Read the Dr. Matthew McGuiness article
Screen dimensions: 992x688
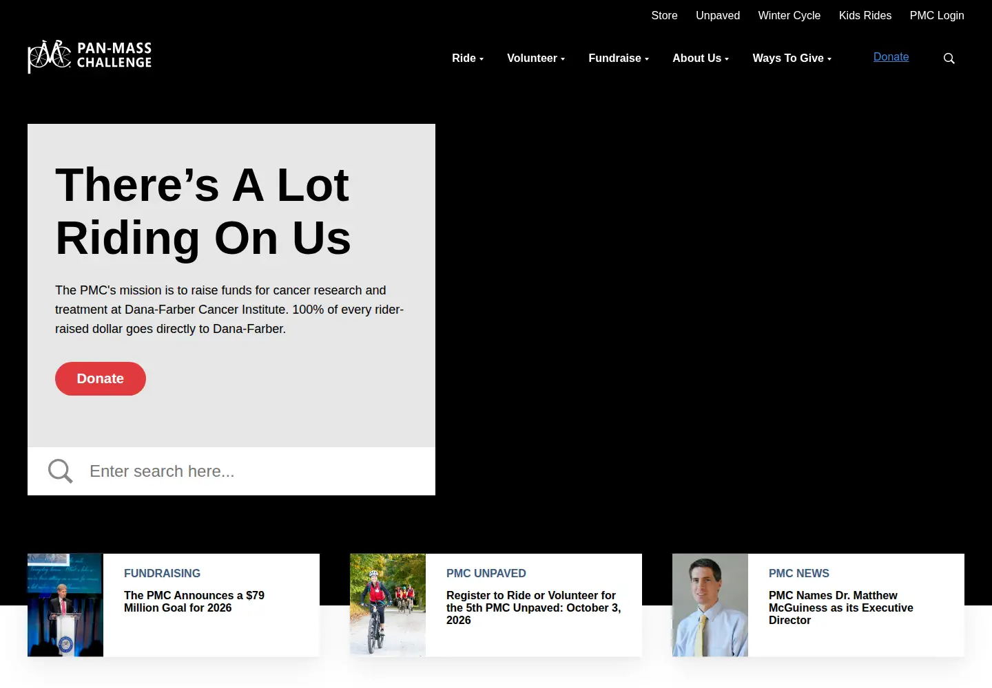click(841, 608)
